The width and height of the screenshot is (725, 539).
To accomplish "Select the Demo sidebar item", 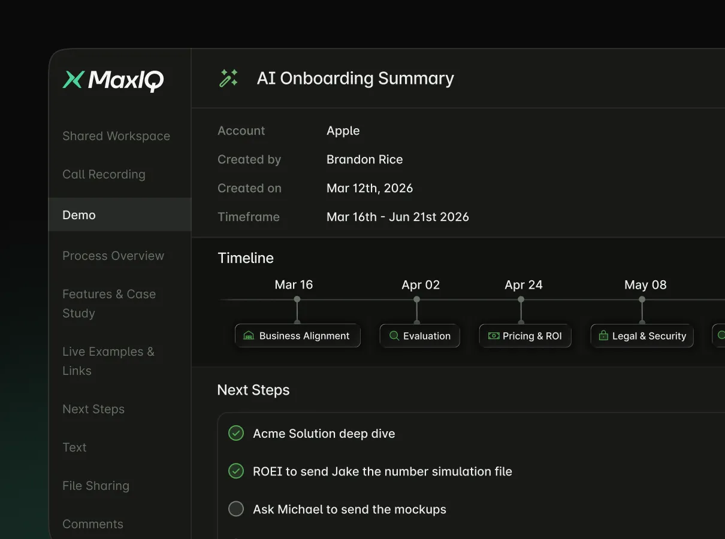I will click(120, 214).
